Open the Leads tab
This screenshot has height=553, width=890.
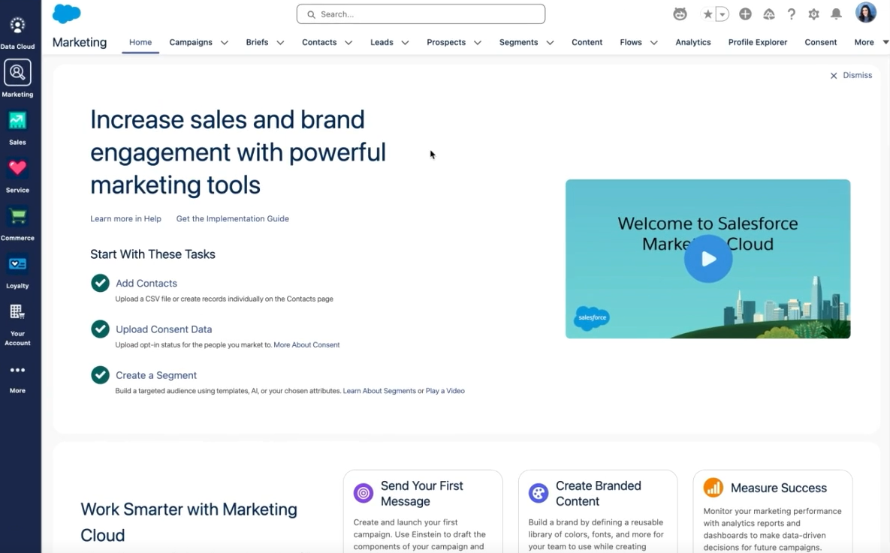(382, 42)
